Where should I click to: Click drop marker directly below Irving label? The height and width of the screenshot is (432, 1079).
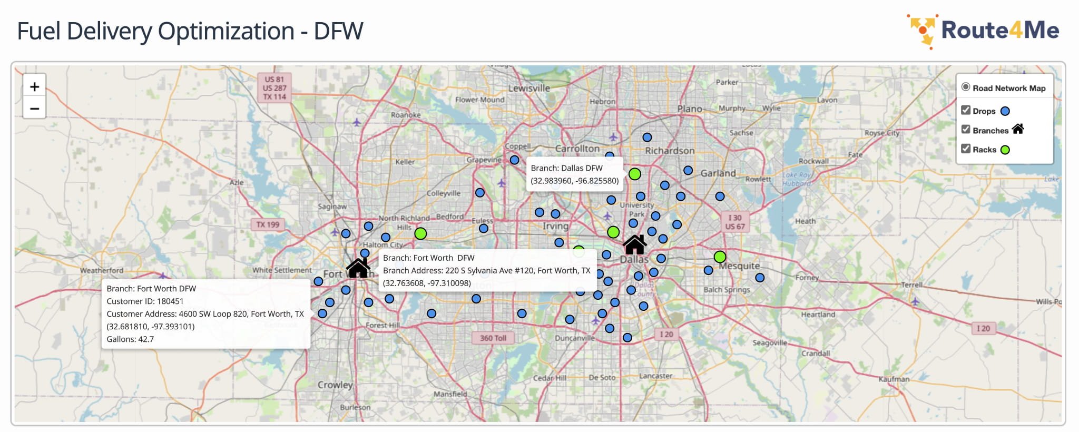coord(559,243)
